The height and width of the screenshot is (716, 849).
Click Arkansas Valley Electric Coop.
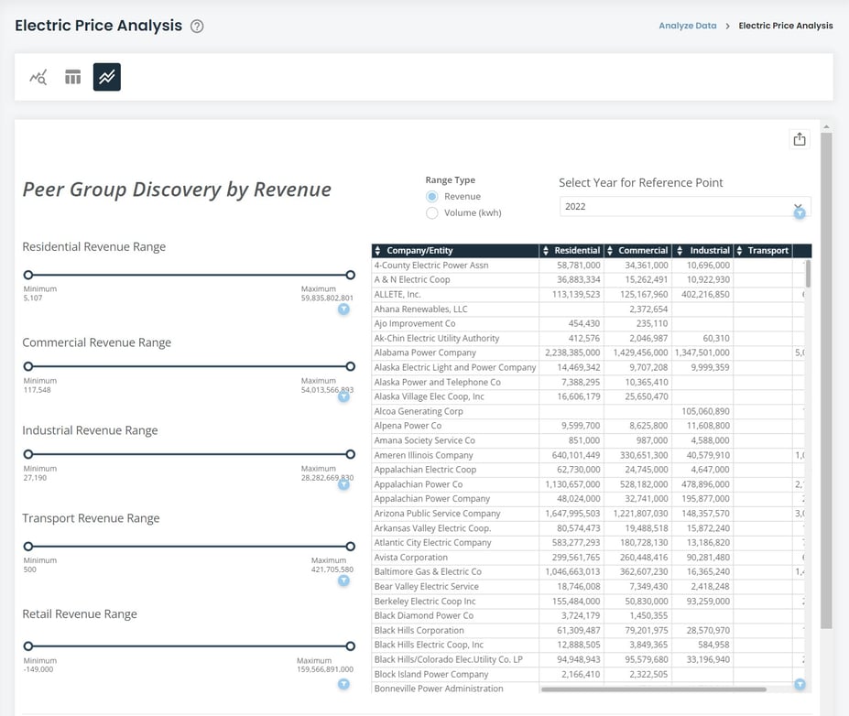tap(432, 528)
